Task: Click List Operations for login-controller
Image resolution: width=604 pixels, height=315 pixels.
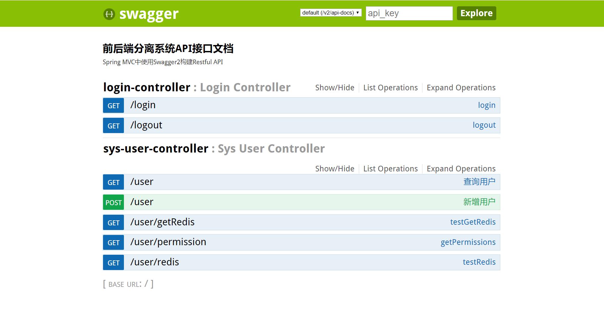Action: pos(390,88)
